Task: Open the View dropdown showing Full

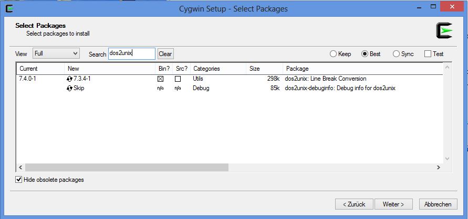Action: 56,53
